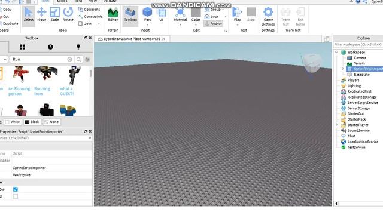Screen dimensions: 383x215
Task: Open the Terrain Editor
Action: click(113, 15)
